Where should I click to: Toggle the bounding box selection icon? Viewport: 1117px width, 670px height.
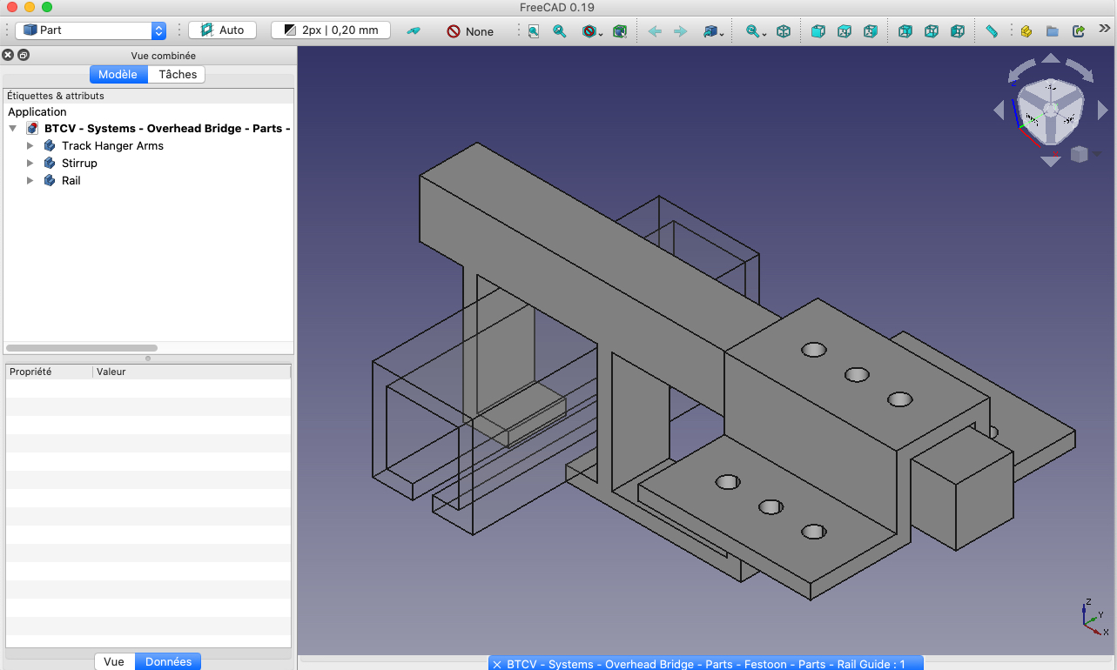(x=619, y=31)
